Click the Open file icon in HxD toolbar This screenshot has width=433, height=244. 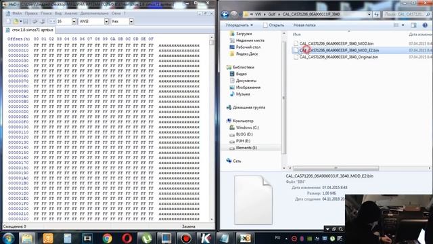pyautogui.click(x=16, y=21)
